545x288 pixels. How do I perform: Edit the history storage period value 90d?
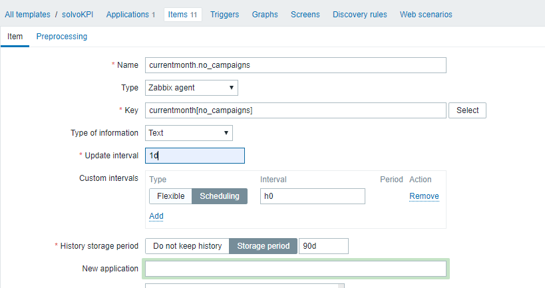pos(323,246)
